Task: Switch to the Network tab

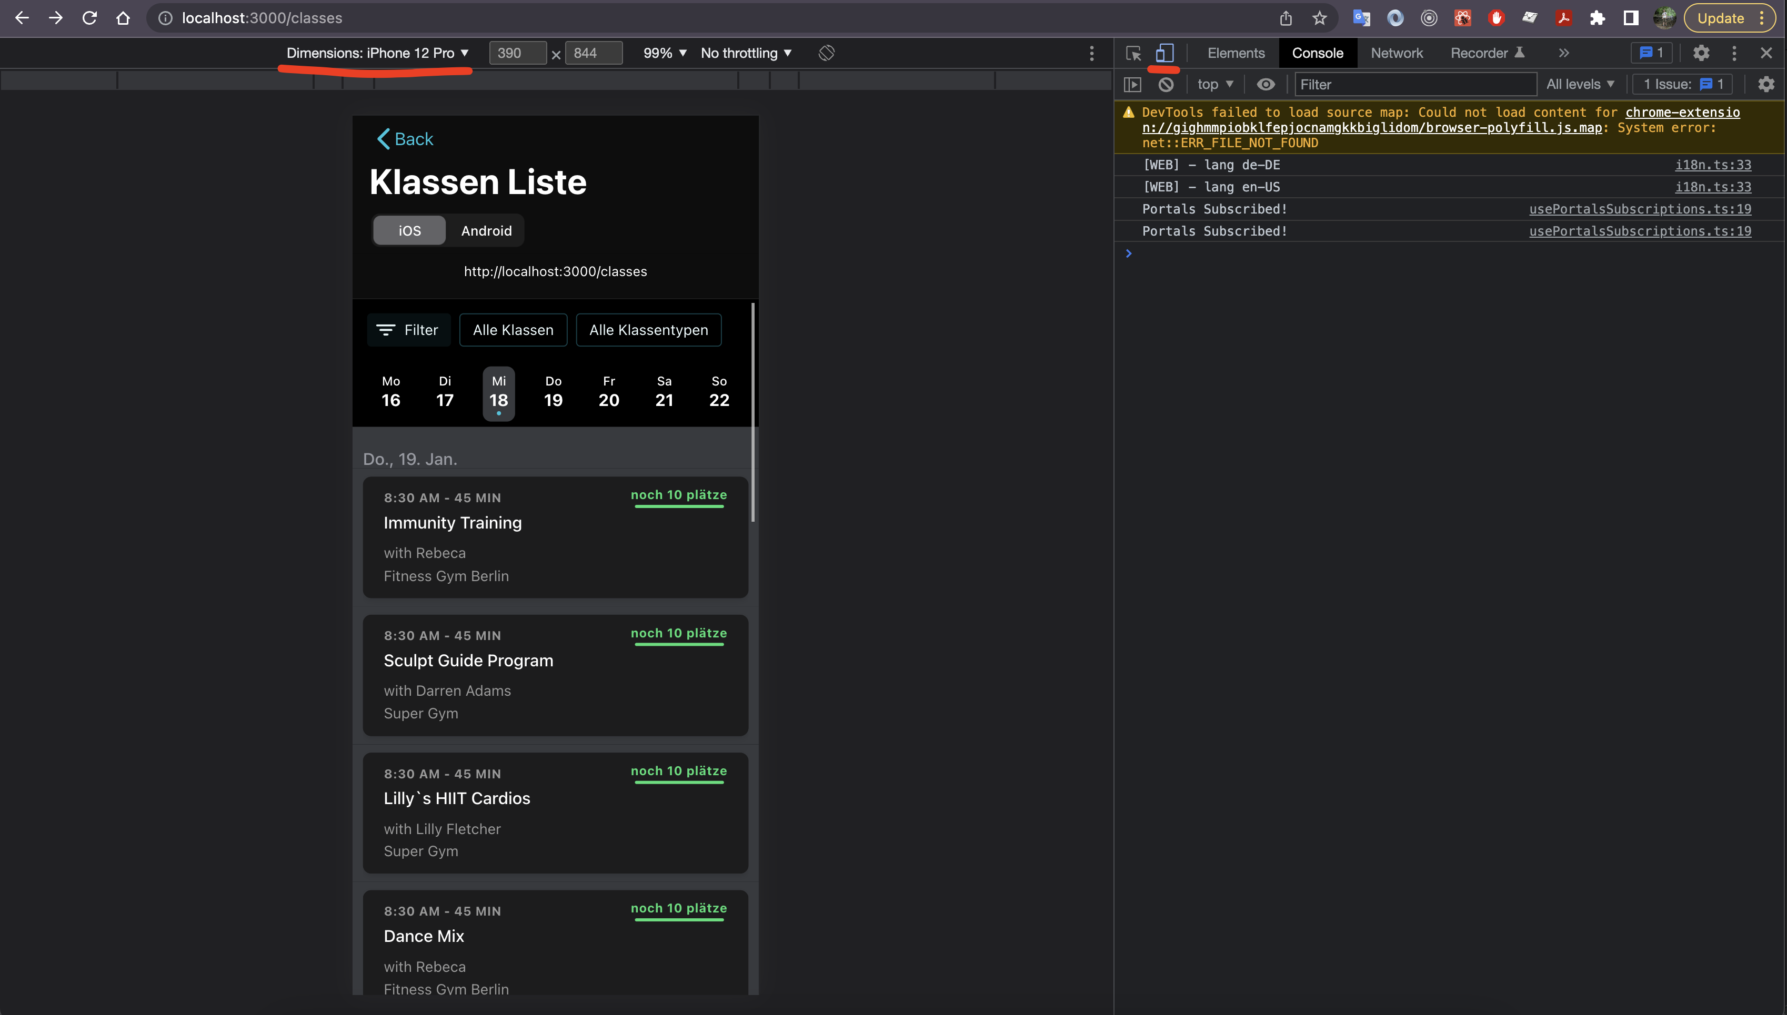Action: click(x=1397, y=53)
